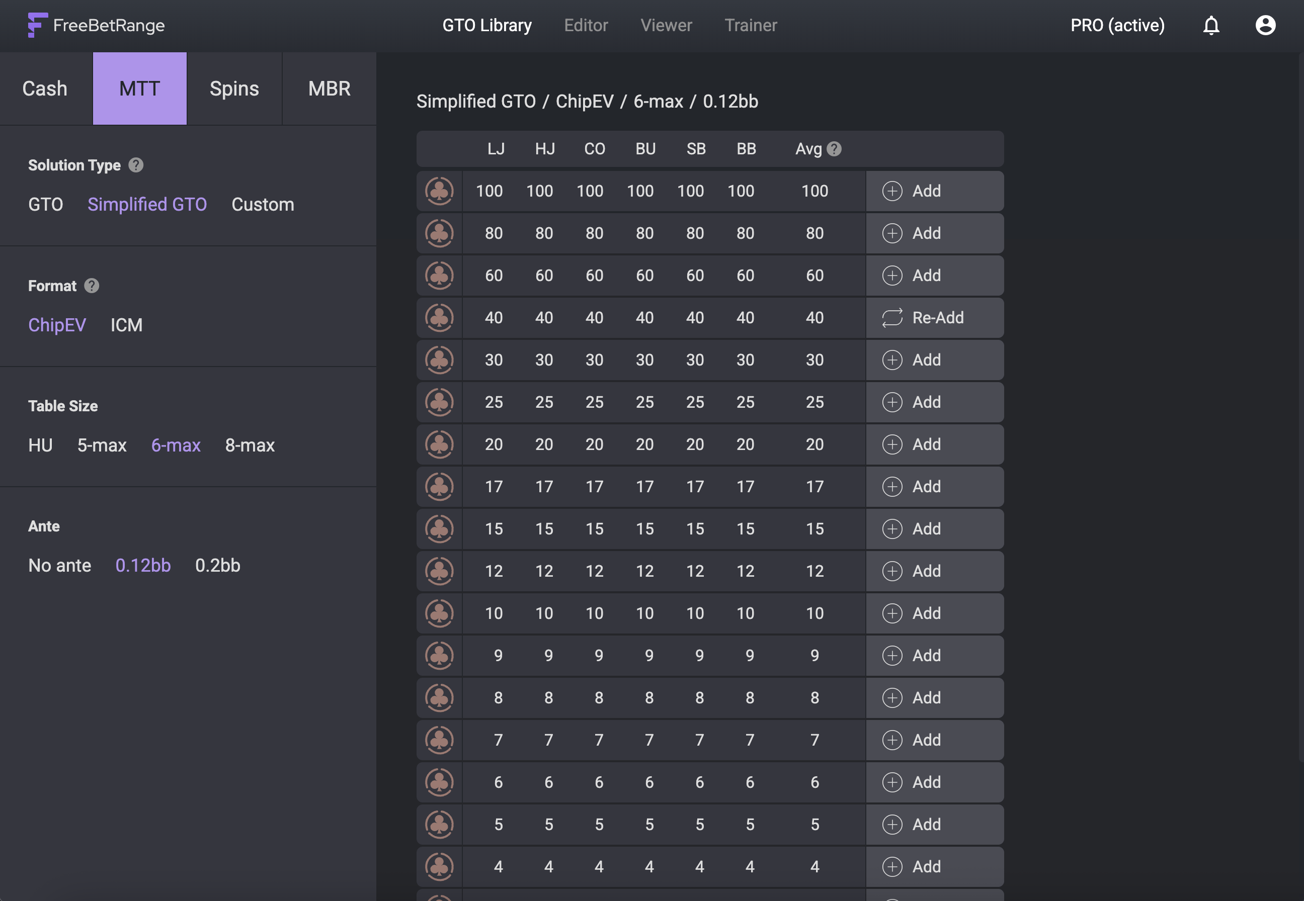Screen dimensions: 1304x901
Task: Click the 20bb row LJ value
Action: pyautogui.click(x=494, y=444)
